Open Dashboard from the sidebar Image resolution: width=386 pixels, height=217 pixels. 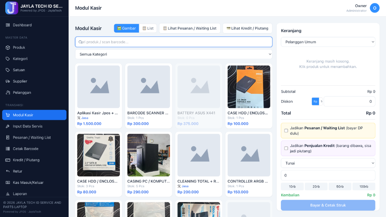34,25
